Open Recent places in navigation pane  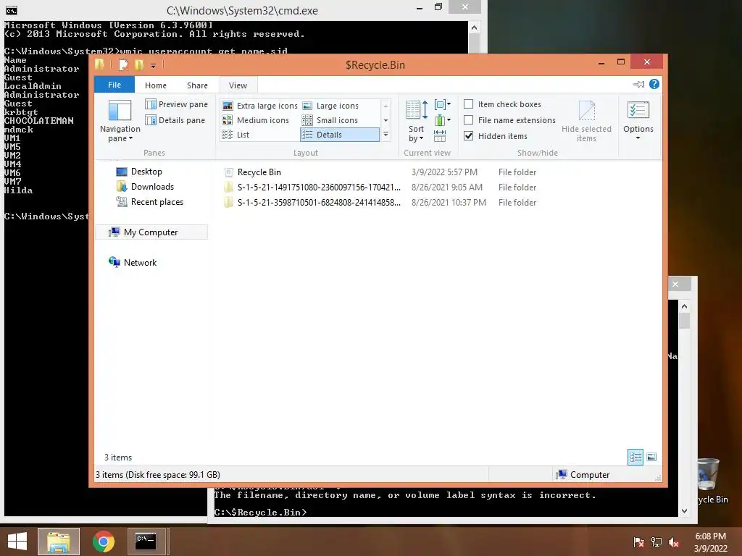click(157, 202)
